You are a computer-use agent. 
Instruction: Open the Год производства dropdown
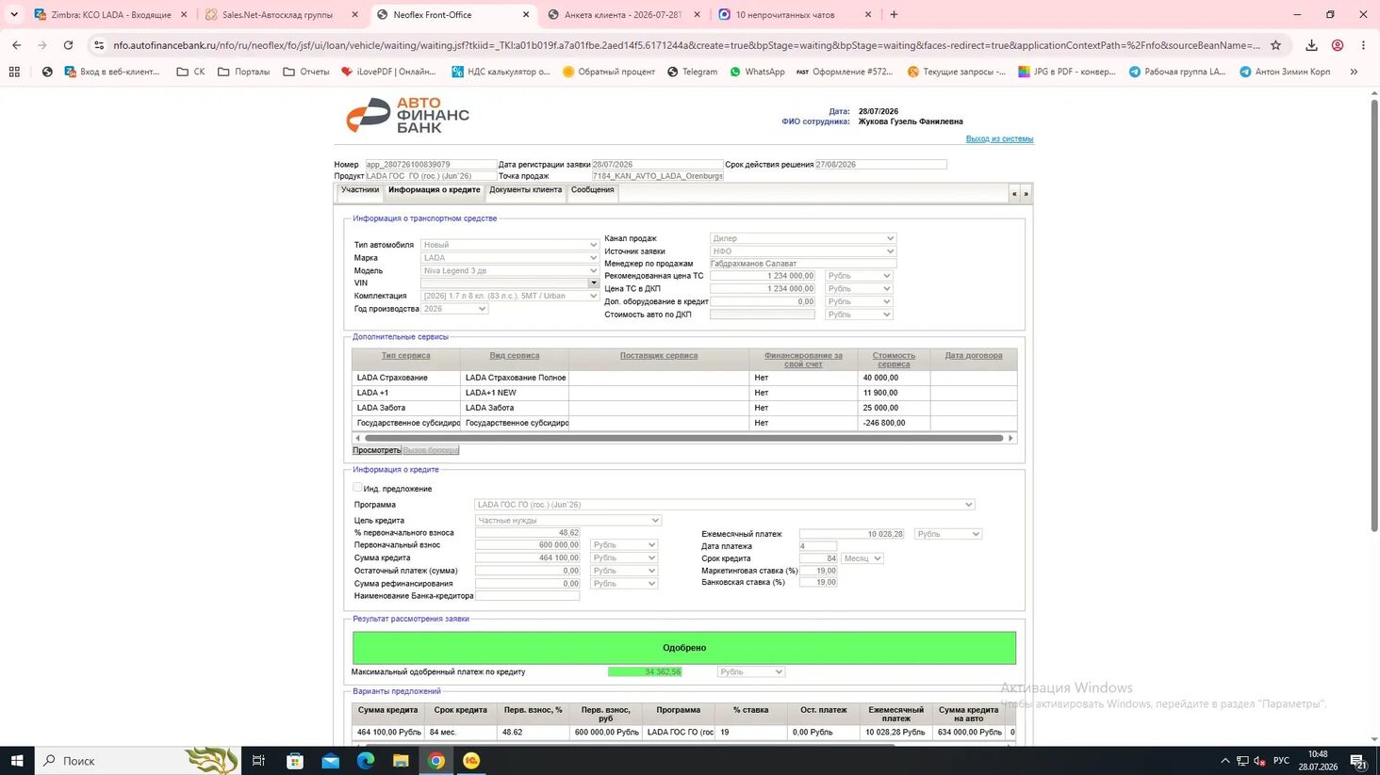pyautogui.click(x=454, y=309)
